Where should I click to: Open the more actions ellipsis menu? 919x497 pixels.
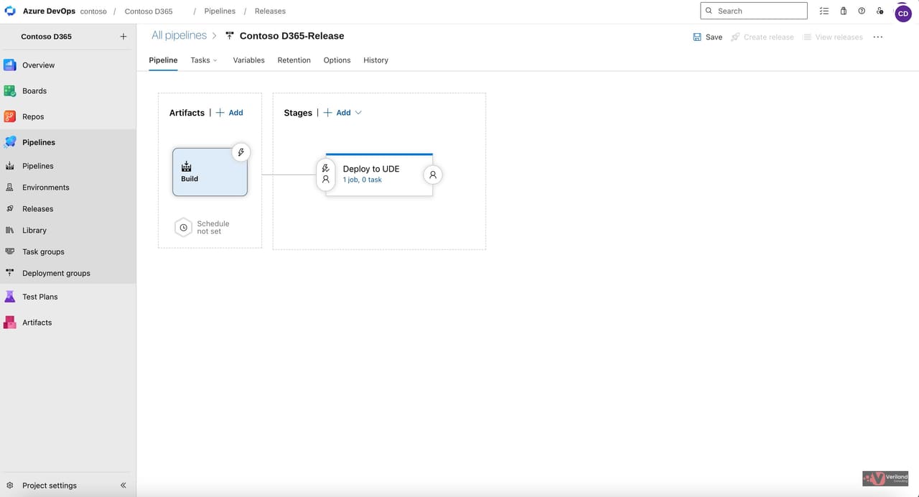click(877, 37)
